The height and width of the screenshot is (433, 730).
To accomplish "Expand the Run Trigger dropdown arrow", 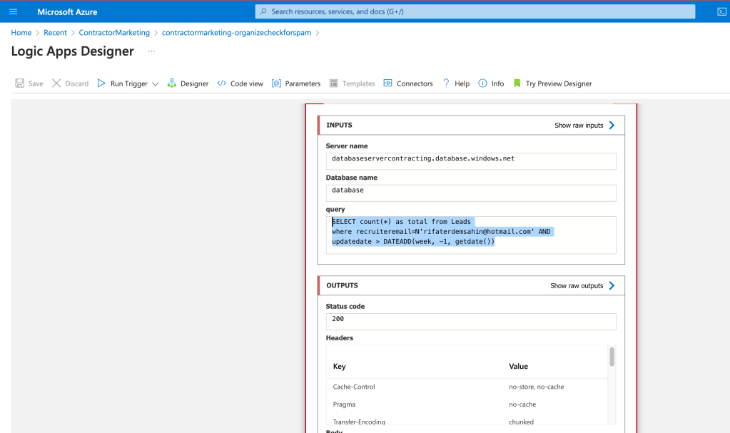I will [x=156, y=83].
